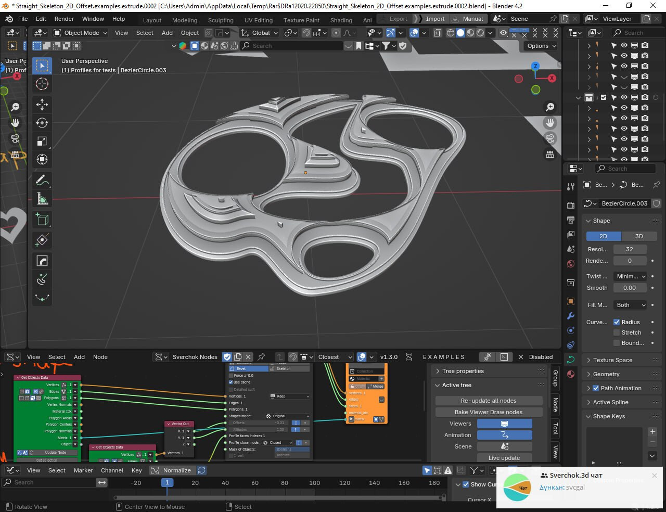Open the Global transform orientation dropdown
This screenshot has height=512, width=666.
coord(260,33)
